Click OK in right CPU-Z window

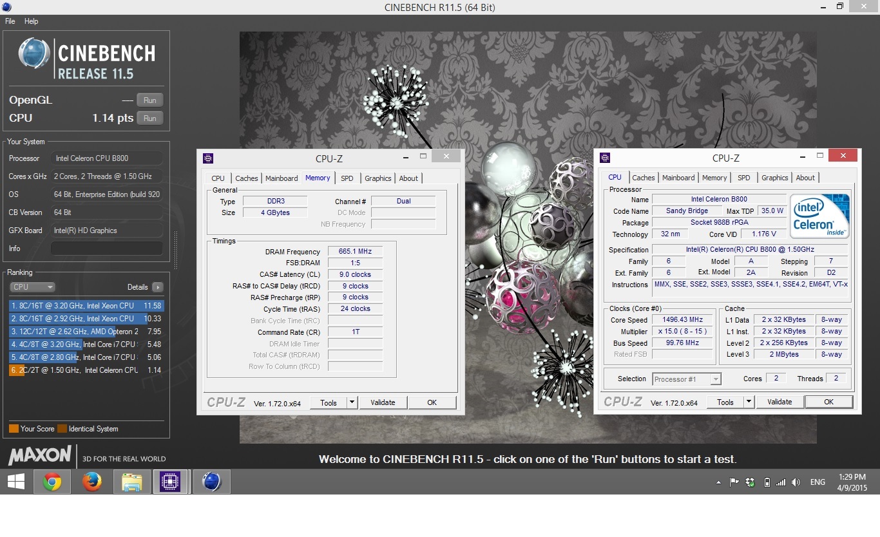click(x=828, y=402)
